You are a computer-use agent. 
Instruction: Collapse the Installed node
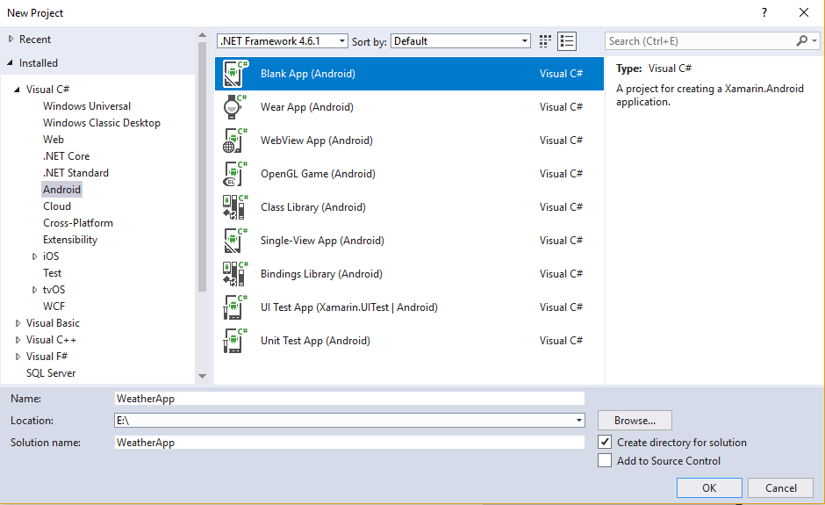point(11,62)
